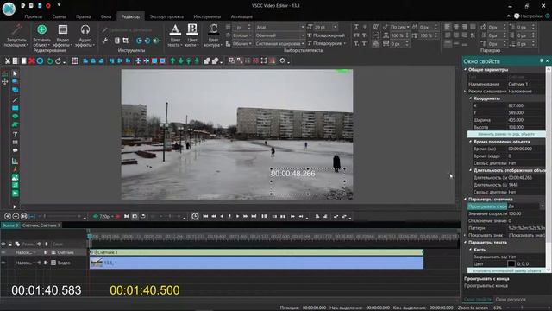Click the wrench tool icon in Инструменты
552x311 pixels.
click(105, 41)
